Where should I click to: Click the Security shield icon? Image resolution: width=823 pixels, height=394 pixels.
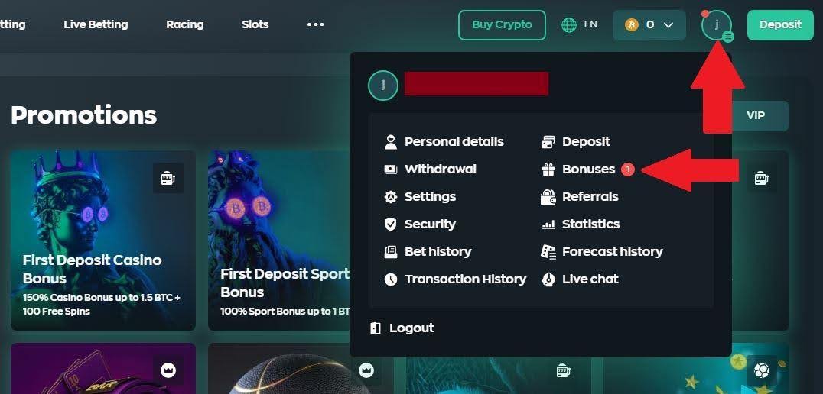click(391, 224)
